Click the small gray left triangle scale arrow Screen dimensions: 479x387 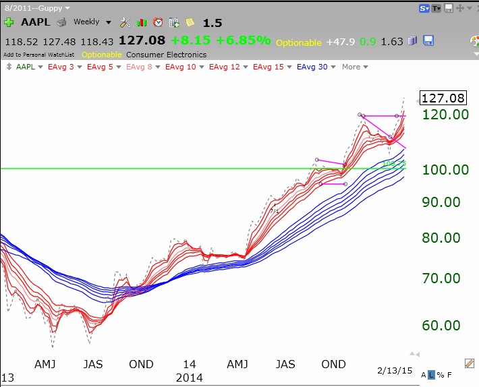418,355
